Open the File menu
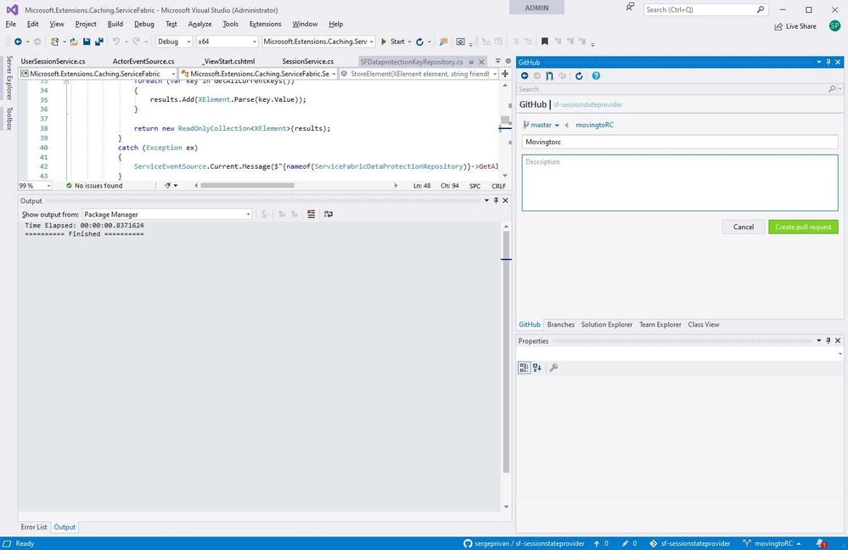This screenshot has width=848, height=550. coord(11,25)
